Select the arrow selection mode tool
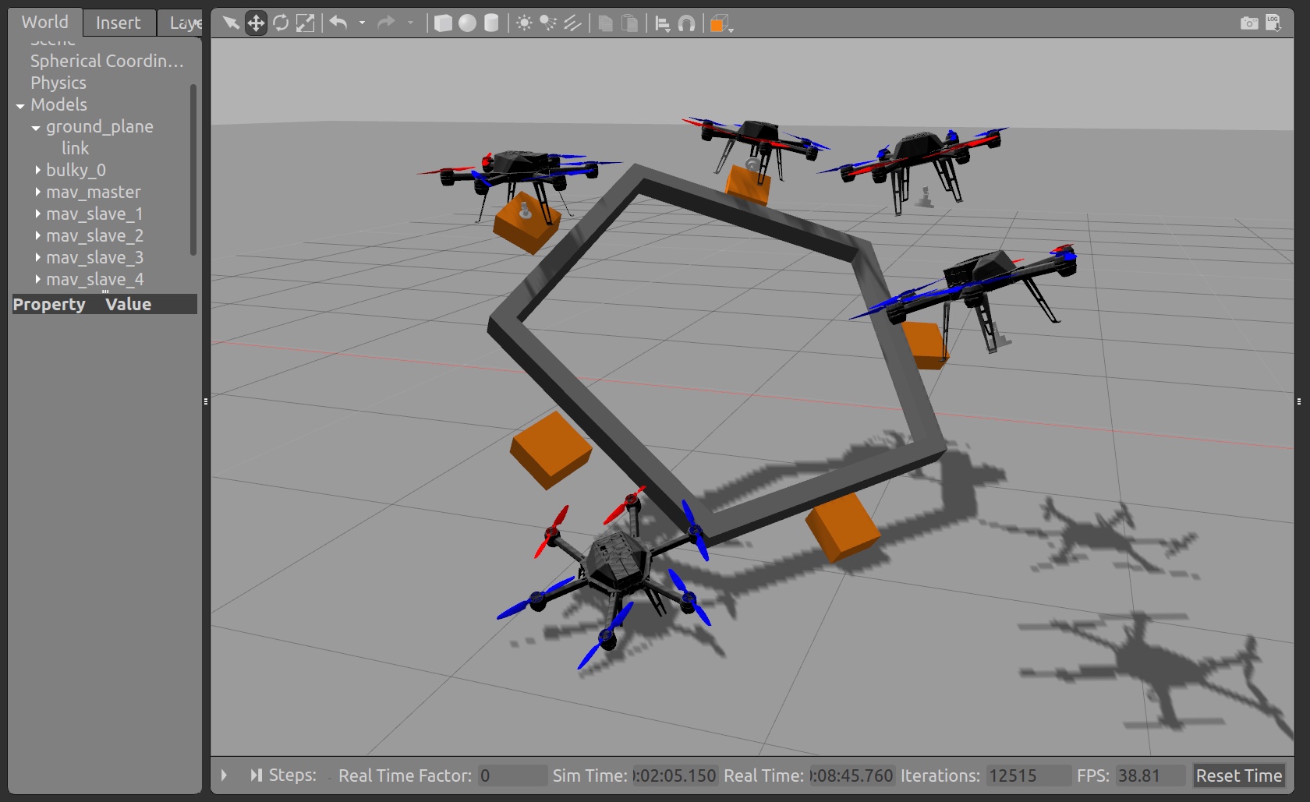Image resolution: width=1310 pixels, height=802 pixels. click(231, 23)
